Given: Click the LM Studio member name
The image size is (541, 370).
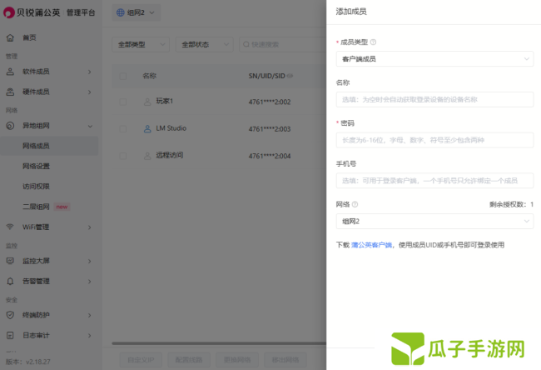Looking at the screenshot, I should (171, 128).
